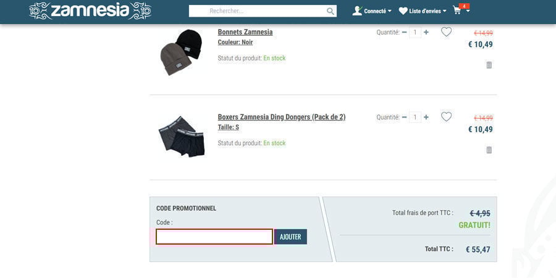Open the Bonnets Zamnesia product link
This screenshot has width=556, height=278.
(245, 32)
